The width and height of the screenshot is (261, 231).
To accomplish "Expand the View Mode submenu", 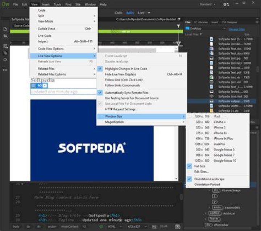I will [64, 21].
